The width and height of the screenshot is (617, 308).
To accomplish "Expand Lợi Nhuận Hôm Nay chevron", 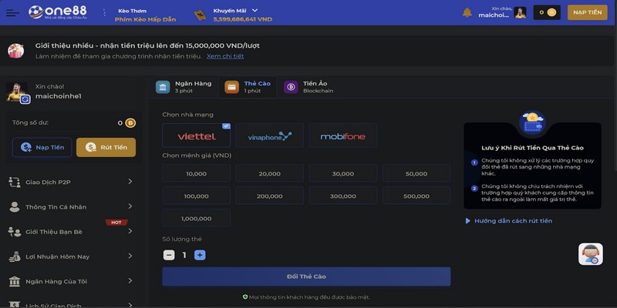I will [130, 256].
